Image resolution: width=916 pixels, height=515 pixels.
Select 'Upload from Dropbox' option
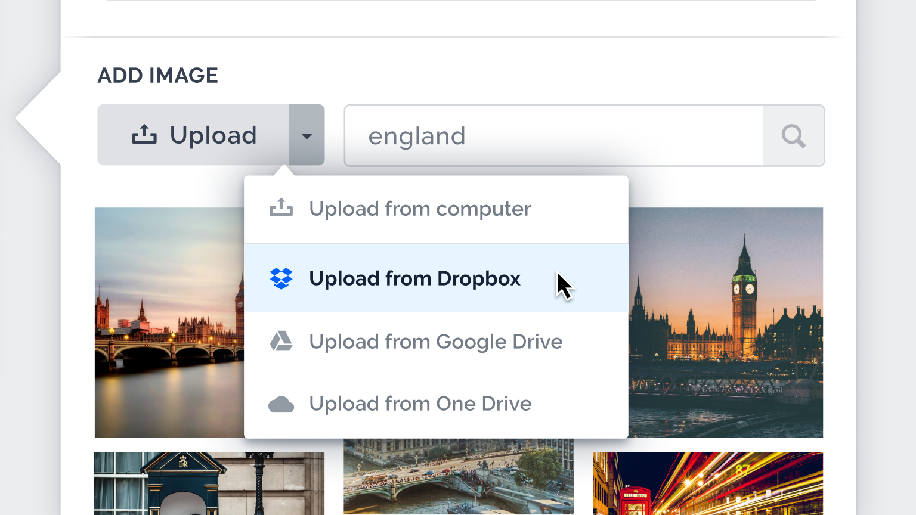414,278
